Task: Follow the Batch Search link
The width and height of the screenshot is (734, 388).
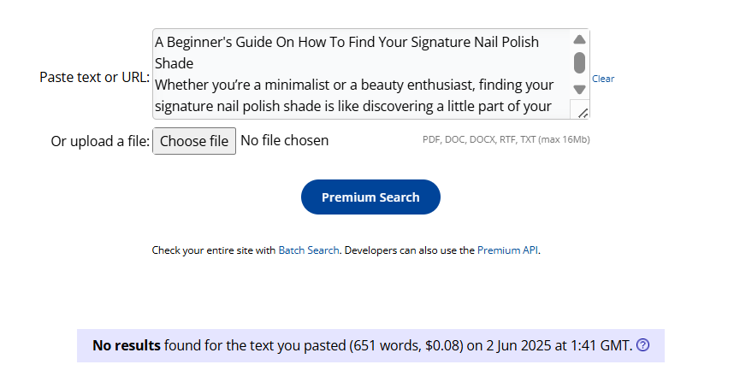Action: pos(309,250)
